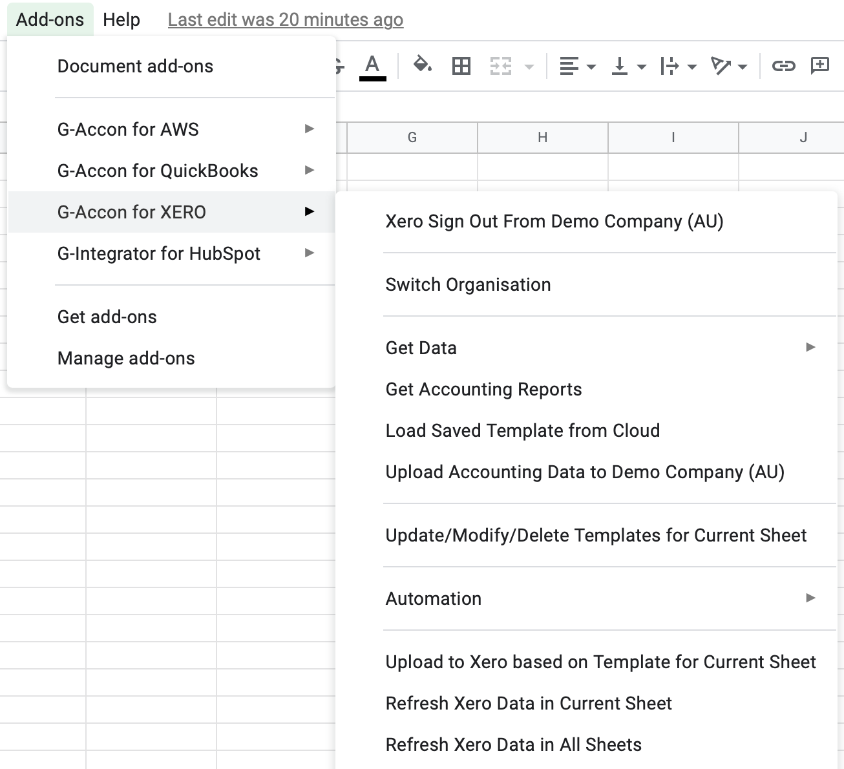
Task: Expand G-Accon for QuickBooks submenu
Action: (171, 171)
